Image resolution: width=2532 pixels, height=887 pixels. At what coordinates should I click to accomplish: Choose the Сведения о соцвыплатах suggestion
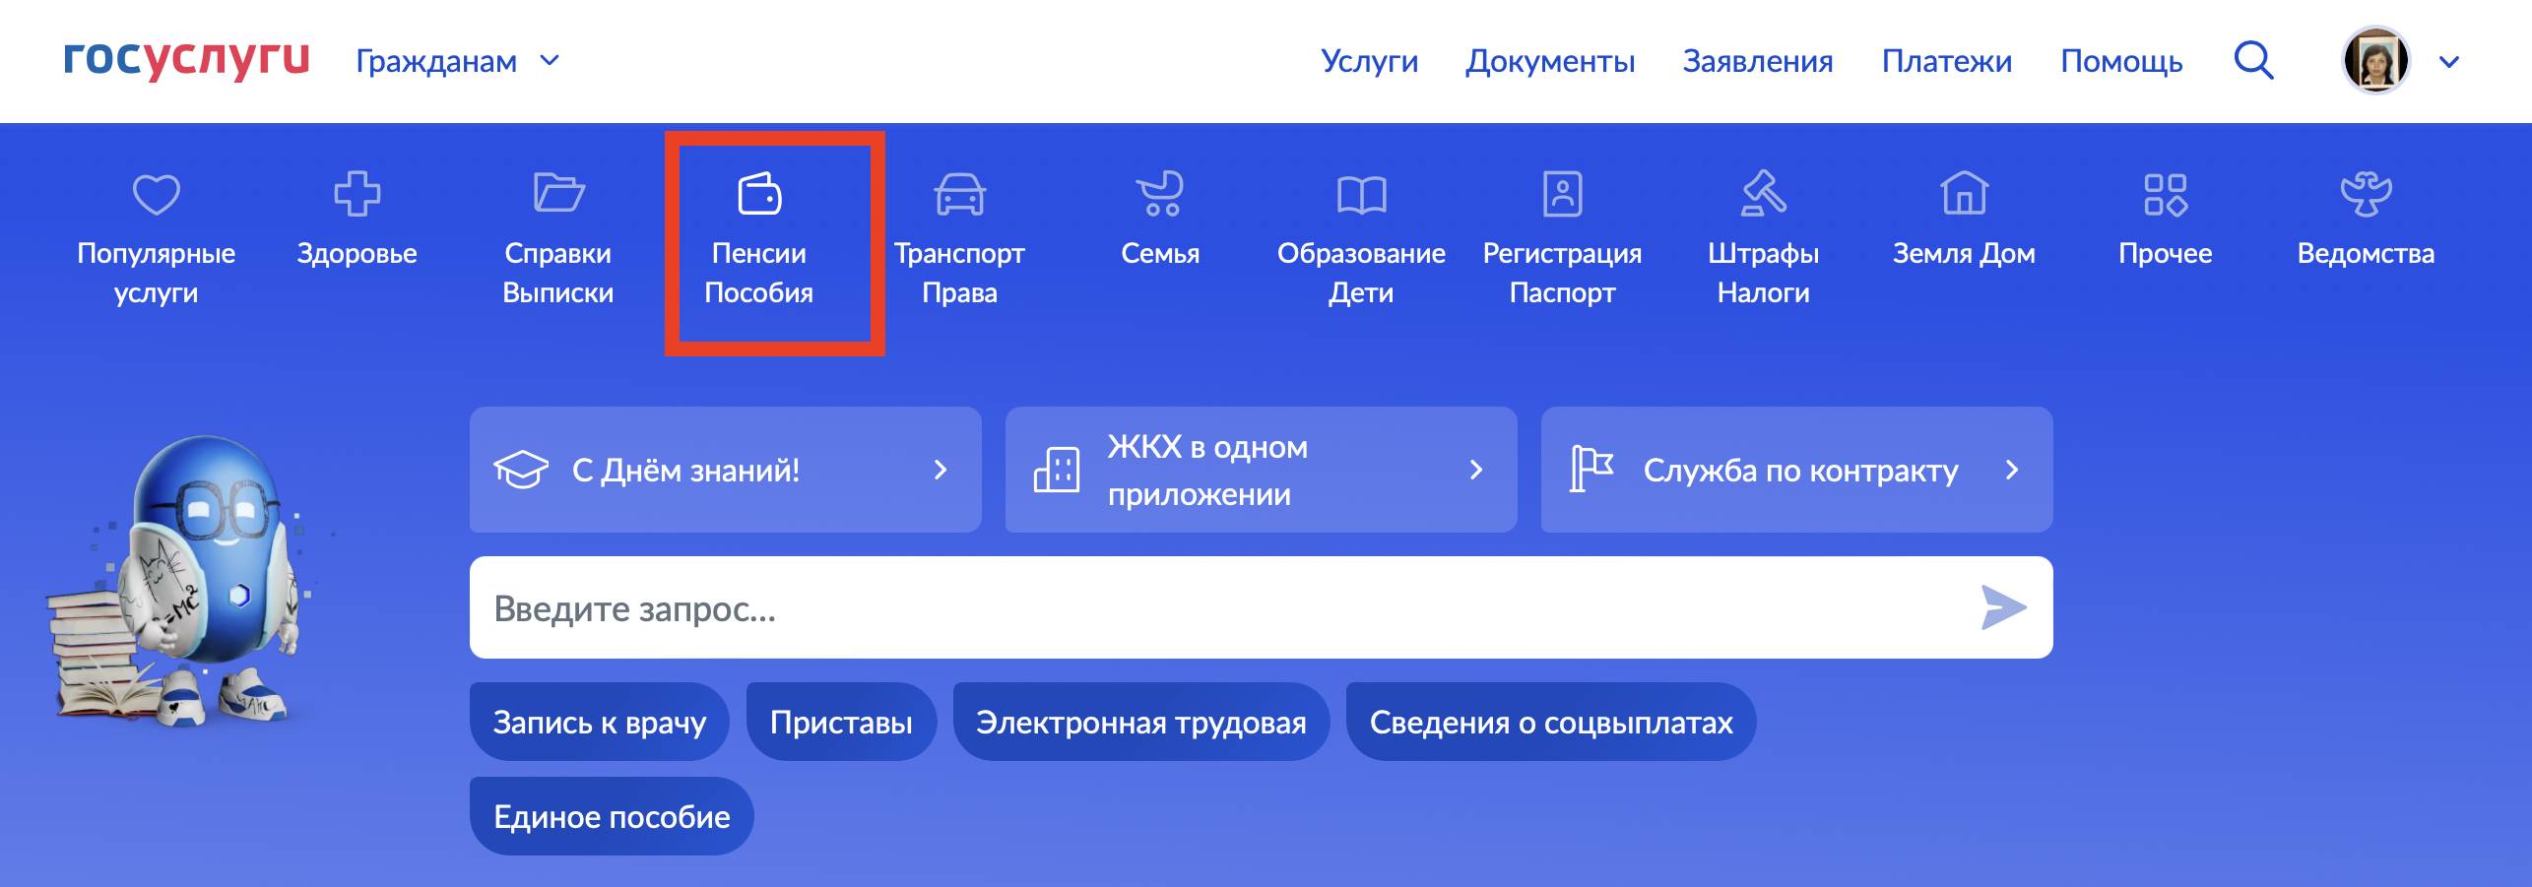1551,722
